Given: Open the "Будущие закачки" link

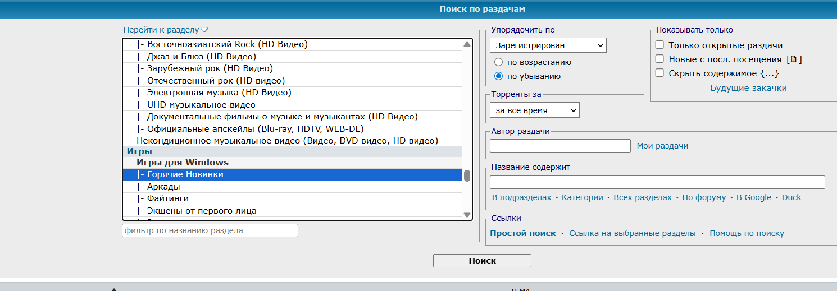Looking at the screenshot, I should click(748, 88).
